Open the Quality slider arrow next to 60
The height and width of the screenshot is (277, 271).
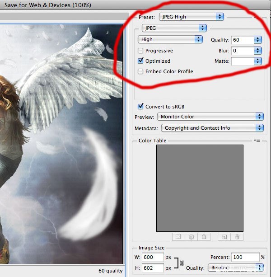pyautogui.click(x=258, y=40)
